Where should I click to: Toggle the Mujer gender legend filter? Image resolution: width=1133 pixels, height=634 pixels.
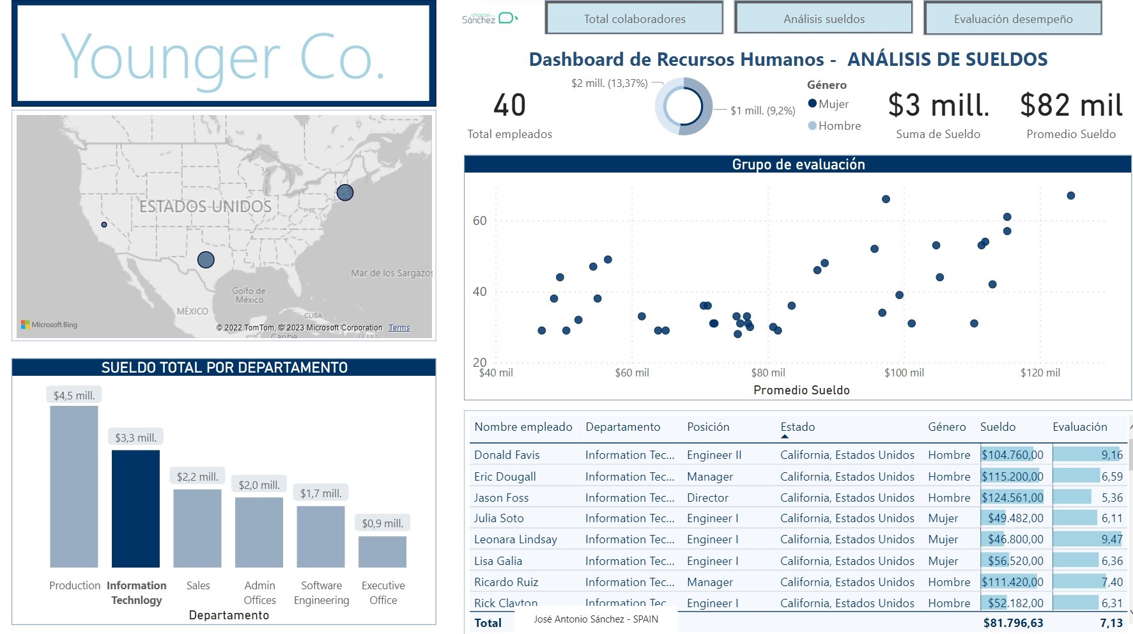coord(833,104)
